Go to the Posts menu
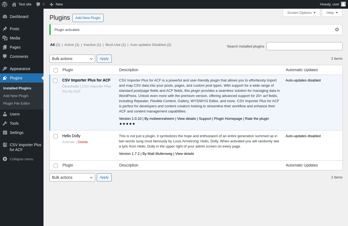Viewport: 348px width, 226px height. pyautogui.click(x=14, y=29)
